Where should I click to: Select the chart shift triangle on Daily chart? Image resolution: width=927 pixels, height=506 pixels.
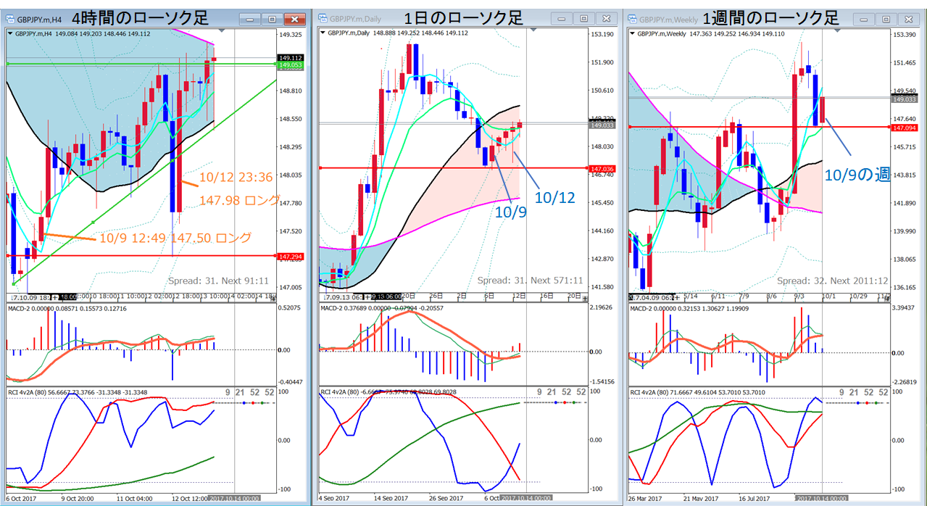pos(534,30)
